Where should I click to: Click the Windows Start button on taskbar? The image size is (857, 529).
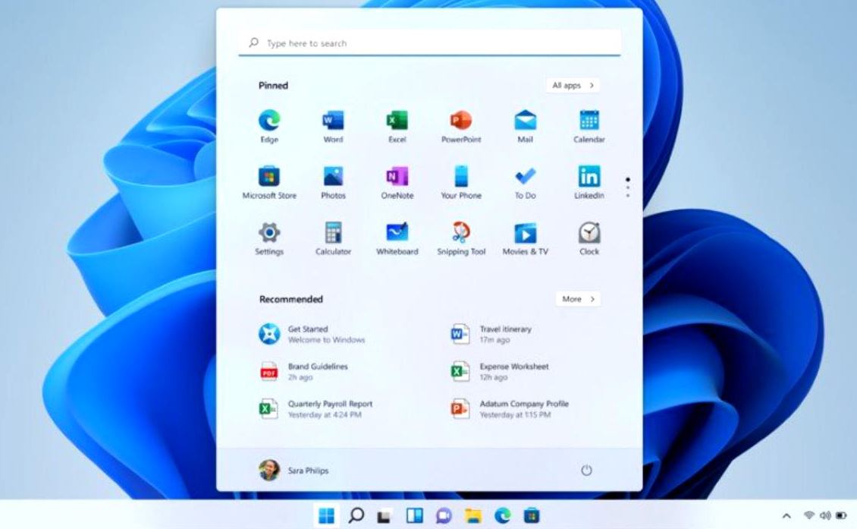click(326, 515)
